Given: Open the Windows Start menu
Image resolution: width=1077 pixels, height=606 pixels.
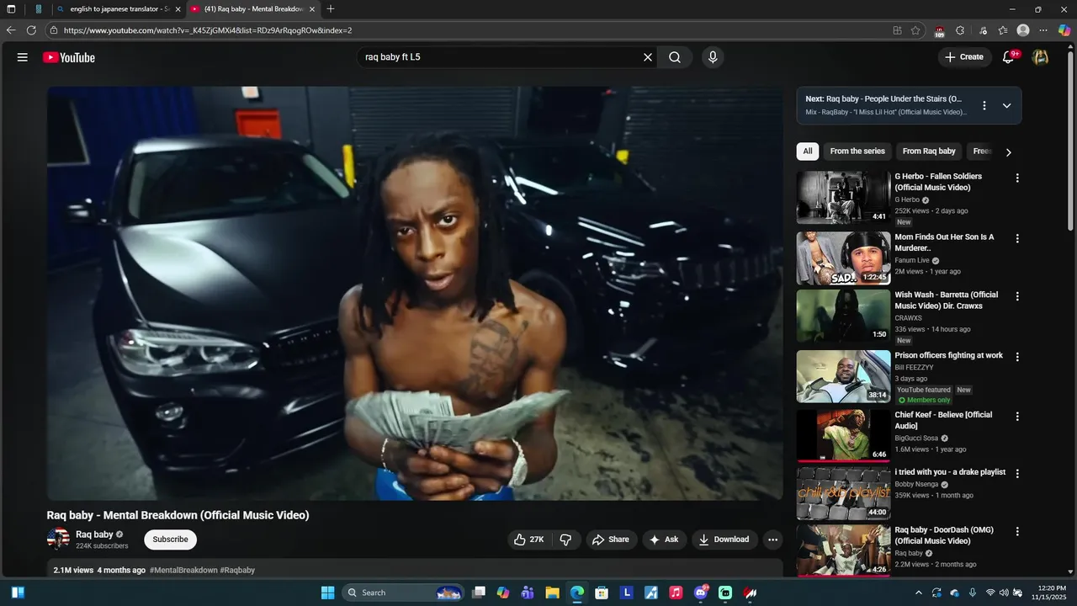Looking at the screenshot, I should pyautogui.click(x=328, y=593).
